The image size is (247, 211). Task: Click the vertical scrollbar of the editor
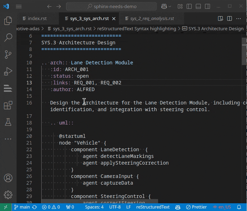244,51
